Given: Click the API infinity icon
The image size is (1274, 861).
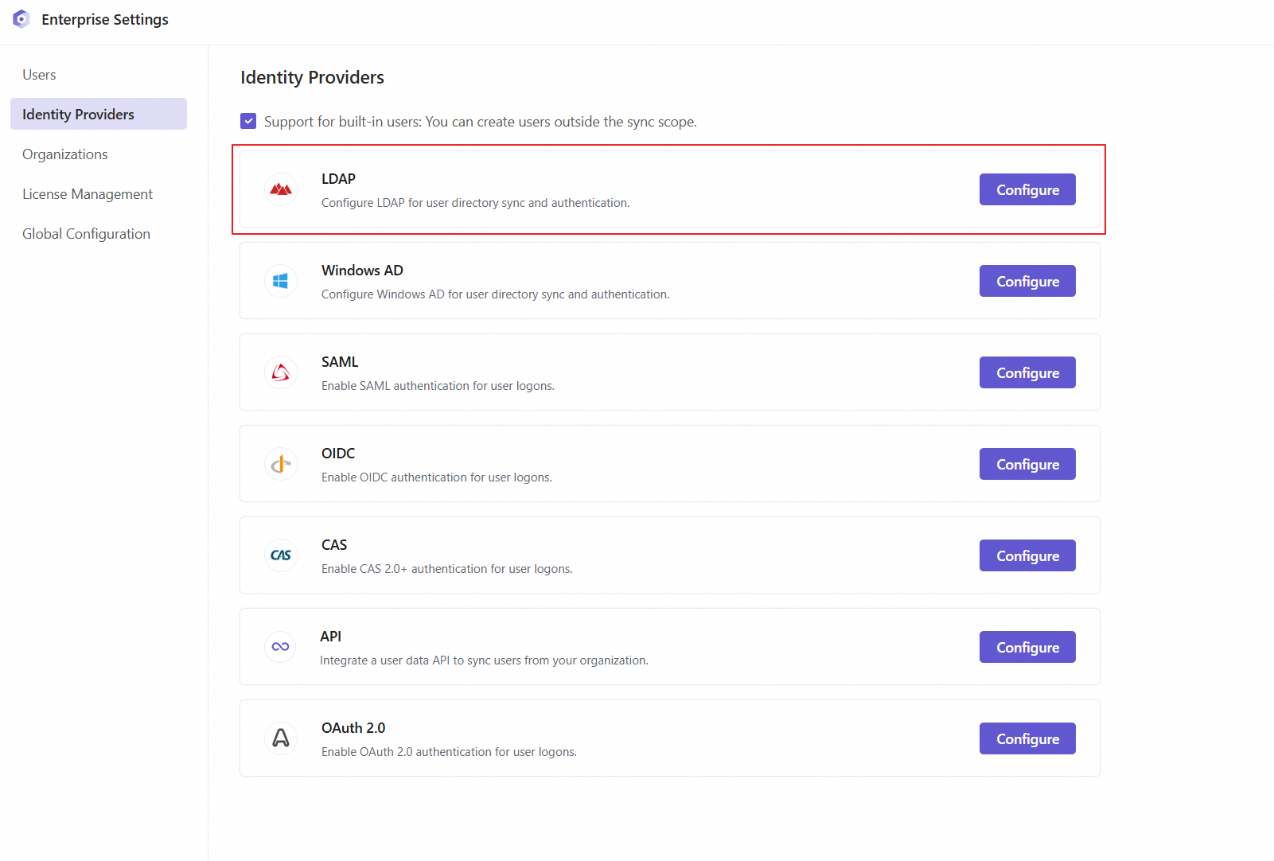Looking at the screenshot, I should pyautogui.click(x=280, y=647).
